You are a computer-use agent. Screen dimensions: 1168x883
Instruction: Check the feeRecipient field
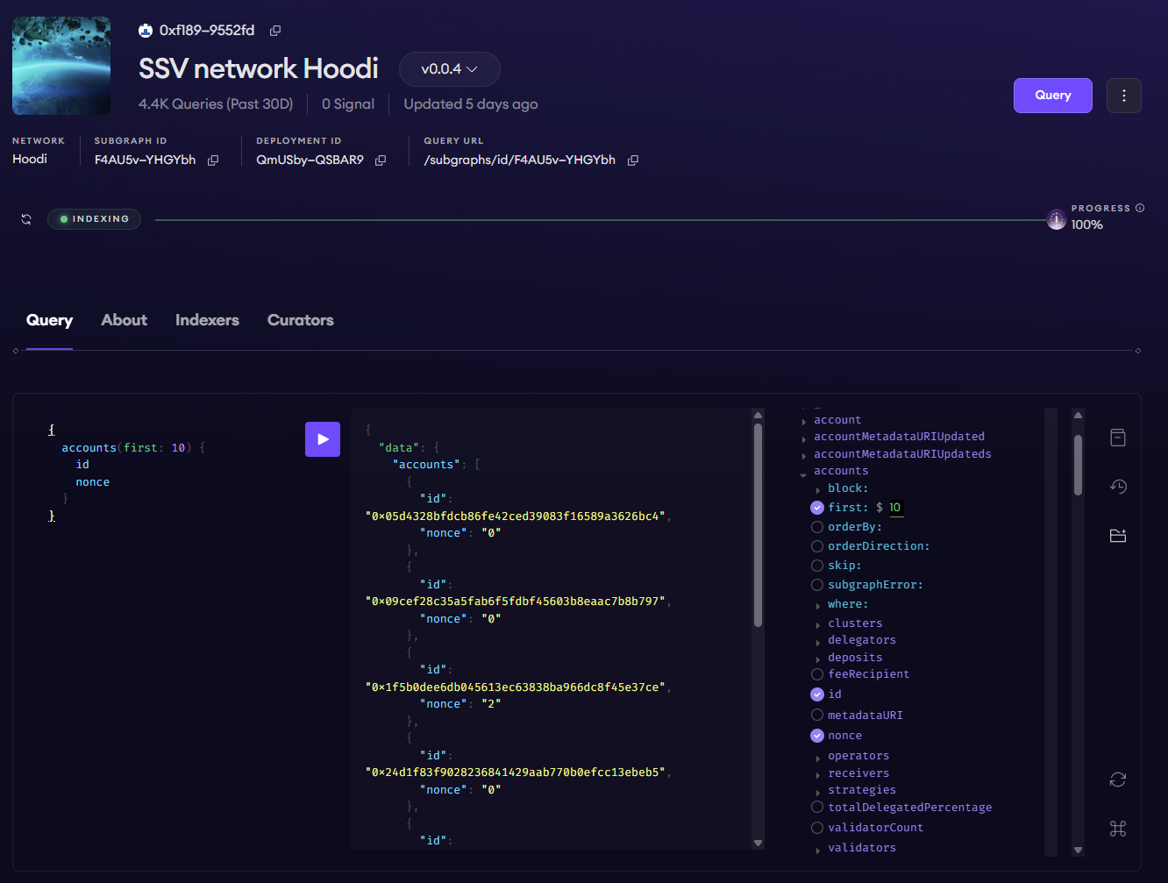click(817, 674)
